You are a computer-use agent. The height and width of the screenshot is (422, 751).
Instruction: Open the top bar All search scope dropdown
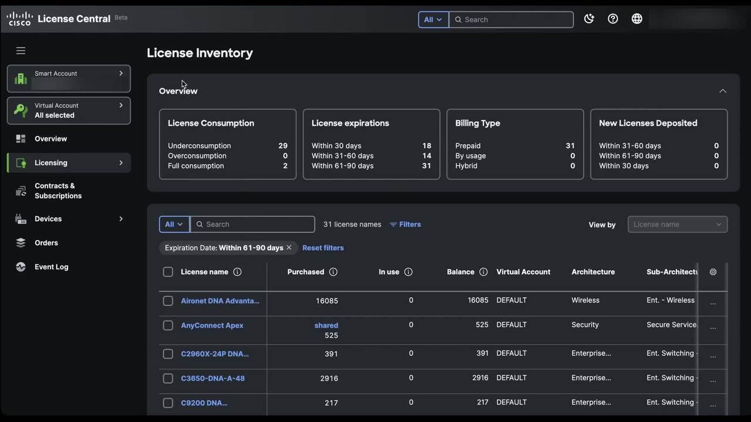tap(433, 19)
